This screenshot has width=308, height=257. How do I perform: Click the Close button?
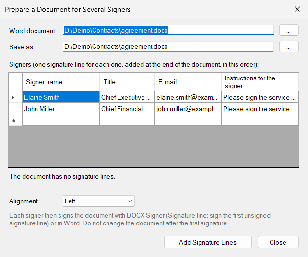click(278, 242)
